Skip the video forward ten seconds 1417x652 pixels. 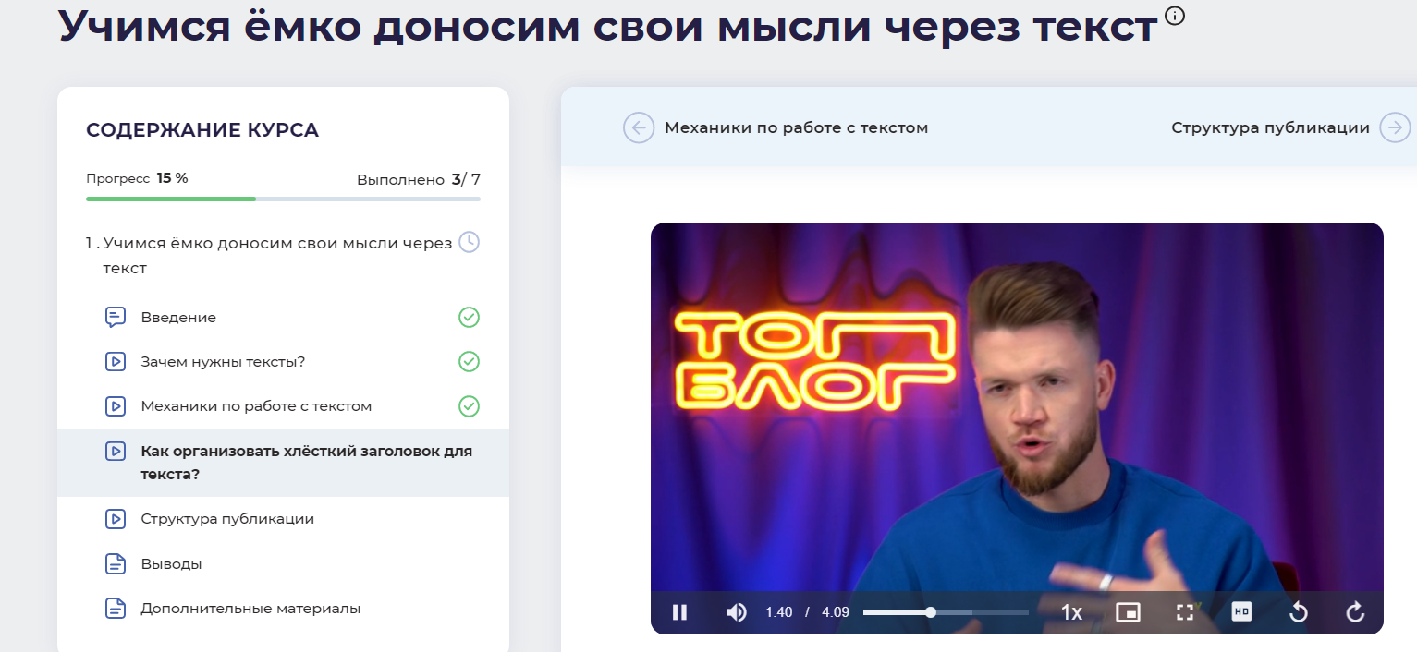click(1354, 611)
